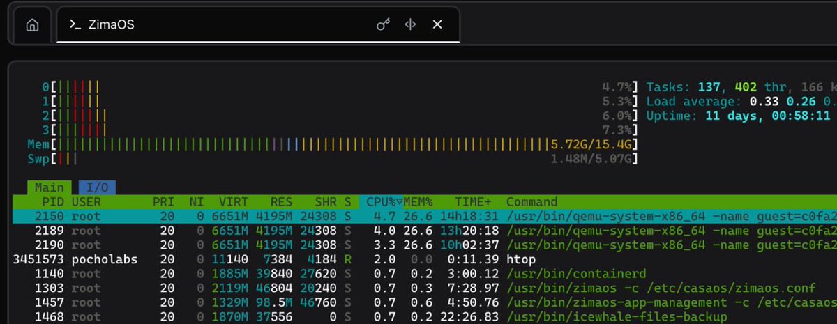This screenshot has width=837, height=324.
Task: Sort by USER column header
Action: (x=86, y=201)
